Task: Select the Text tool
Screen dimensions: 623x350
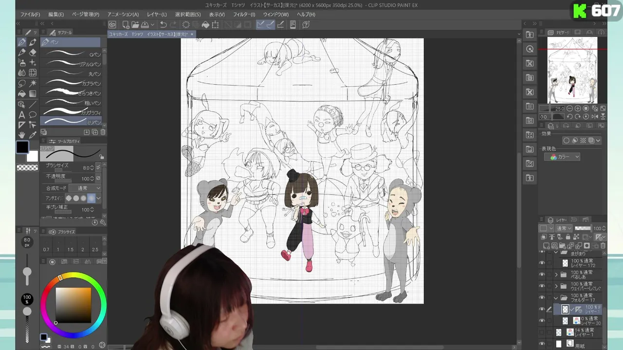Action: point(22,115)
